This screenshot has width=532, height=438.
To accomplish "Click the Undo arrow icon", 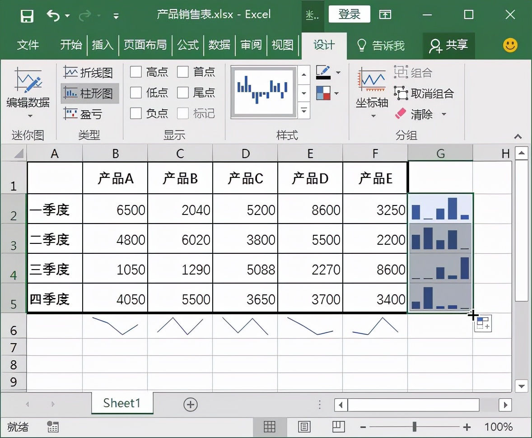I will coord(53,16).
